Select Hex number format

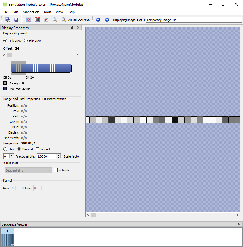pos(5,149)
